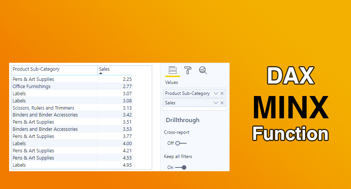Click the Sales sort arrow indicator
The height and width of the screenshot is (189, 351).
pos(101,73)
